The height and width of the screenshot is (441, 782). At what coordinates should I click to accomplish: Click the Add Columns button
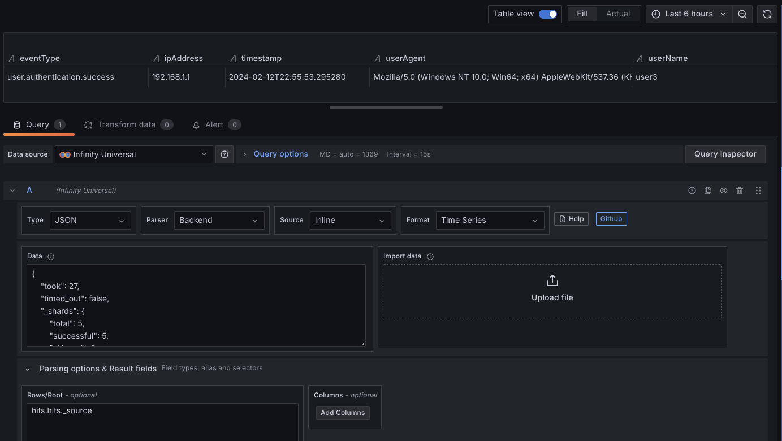tap(343, 413)
